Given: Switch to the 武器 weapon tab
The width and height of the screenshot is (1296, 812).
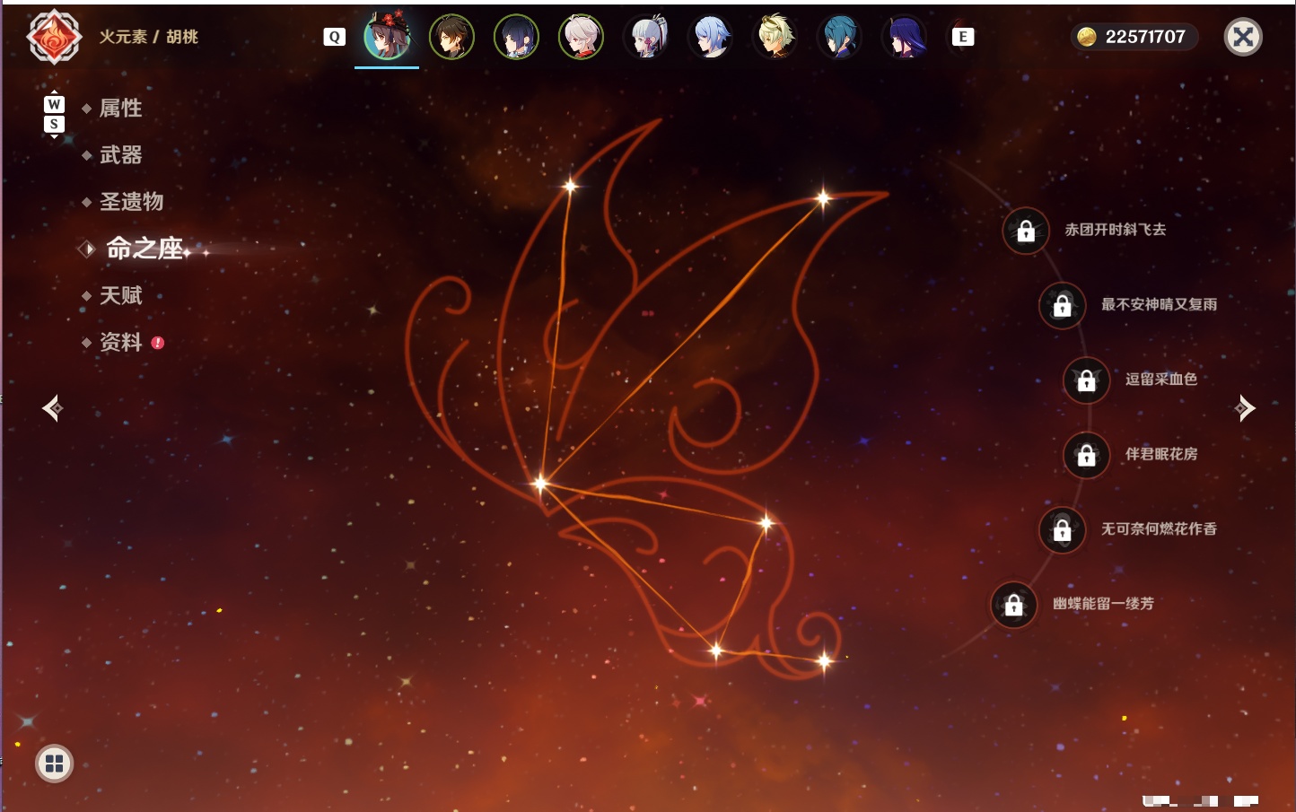Looking at the screenshot, I should pos(120,155).
